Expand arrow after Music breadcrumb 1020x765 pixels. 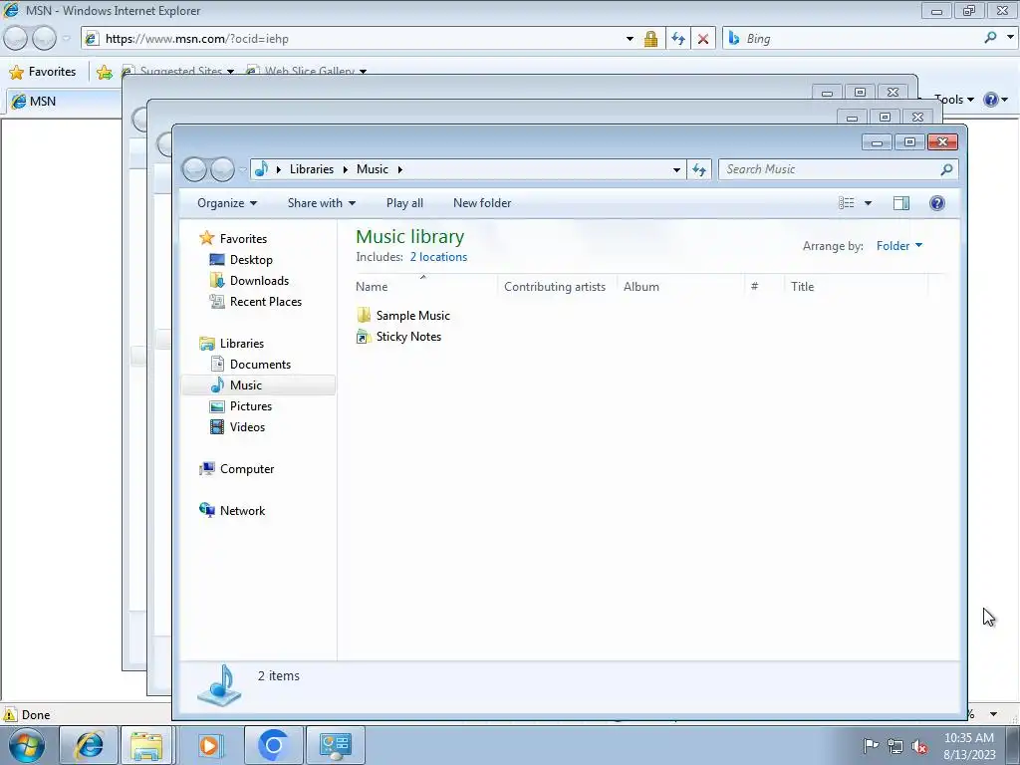click(400, 169)
